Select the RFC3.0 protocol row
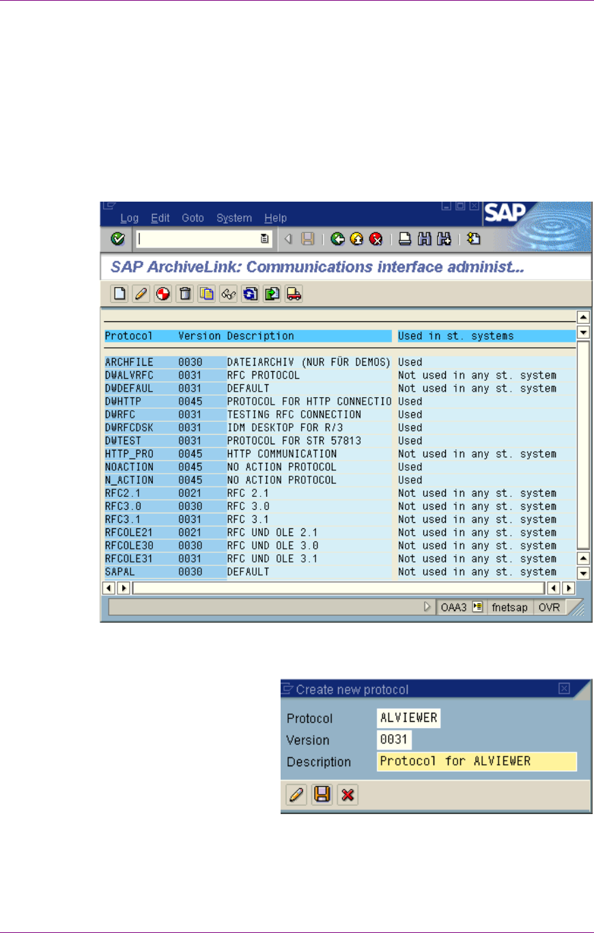The image size is (594, 933). pyautogui.click(x=340, y=506)
